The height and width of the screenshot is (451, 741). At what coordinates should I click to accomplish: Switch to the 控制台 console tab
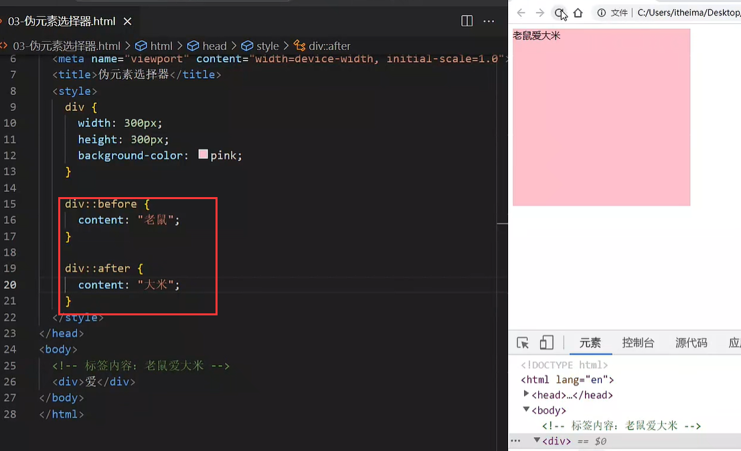(638, 343)
